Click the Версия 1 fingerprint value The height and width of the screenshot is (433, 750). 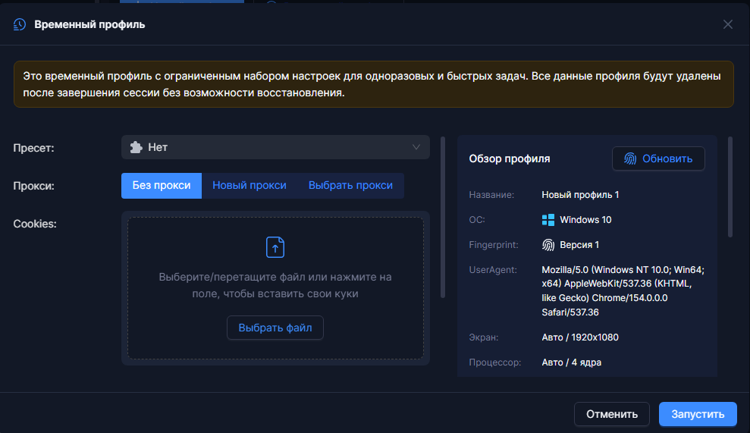coord(579,245)
